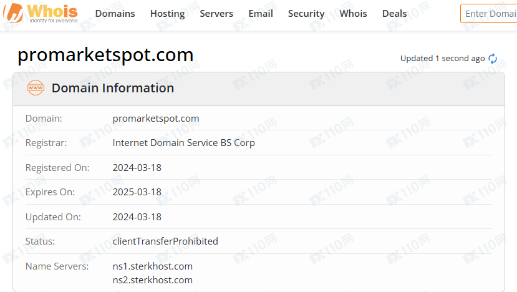
Task: Click the clientTransferProhibited status text
Action: click(165, 241)
